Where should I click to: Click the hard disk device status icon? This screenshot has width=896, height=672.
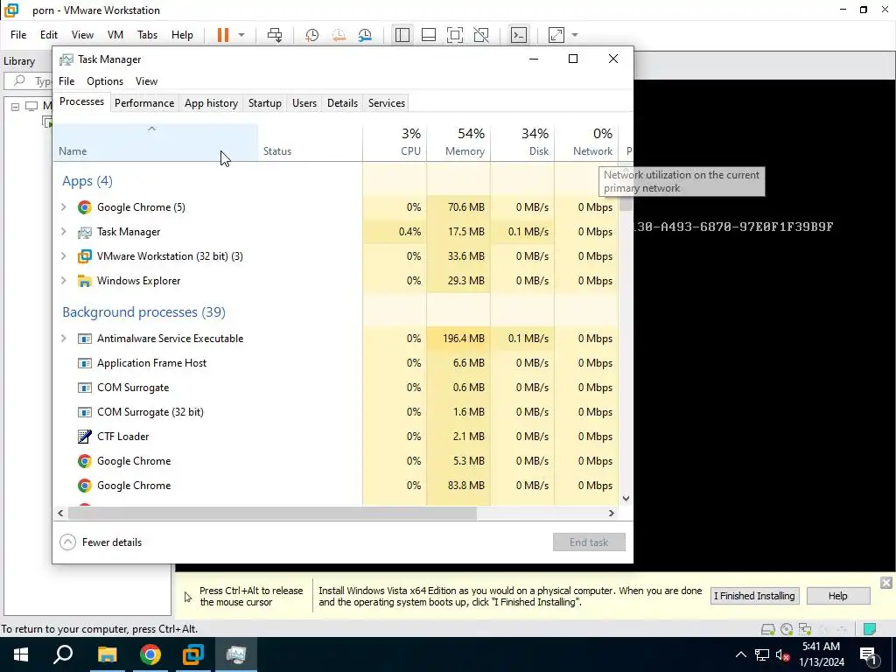pos(768,629)
